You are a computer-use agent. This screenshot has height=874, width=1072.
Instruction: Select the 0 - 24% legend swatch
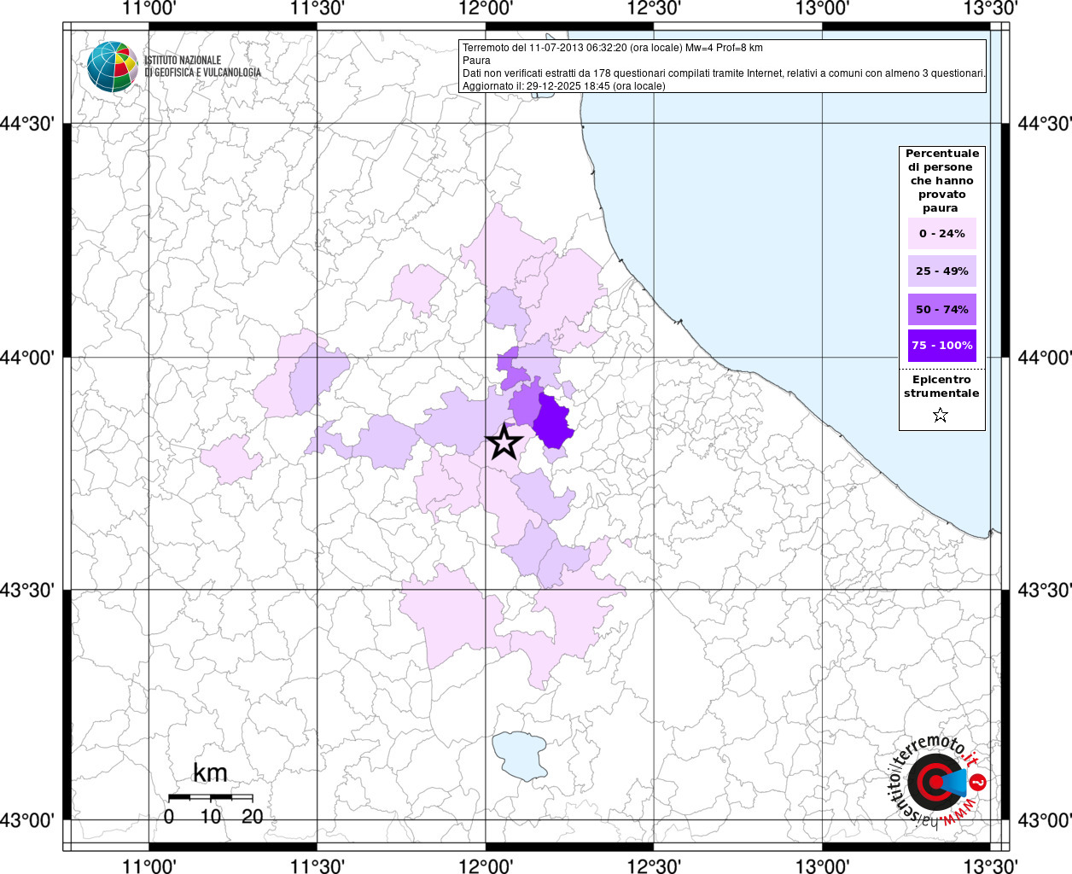[941, 234]
